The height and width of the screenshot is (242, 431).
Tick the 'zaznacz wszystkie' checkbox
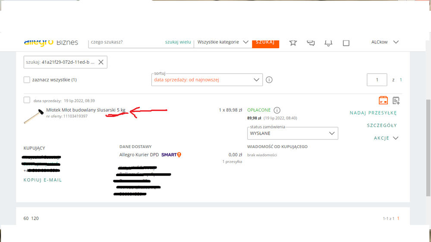click(x=27, y=80)
